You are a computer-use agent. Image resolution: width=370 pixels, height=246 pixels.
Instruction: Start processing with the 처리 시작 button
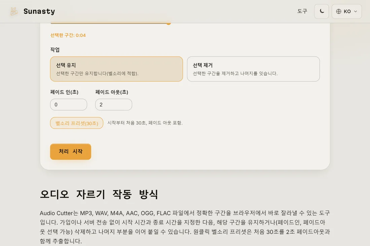pos(71,152)
